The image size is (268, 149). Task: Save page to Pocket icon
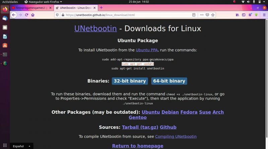click(x=207, y=15)
